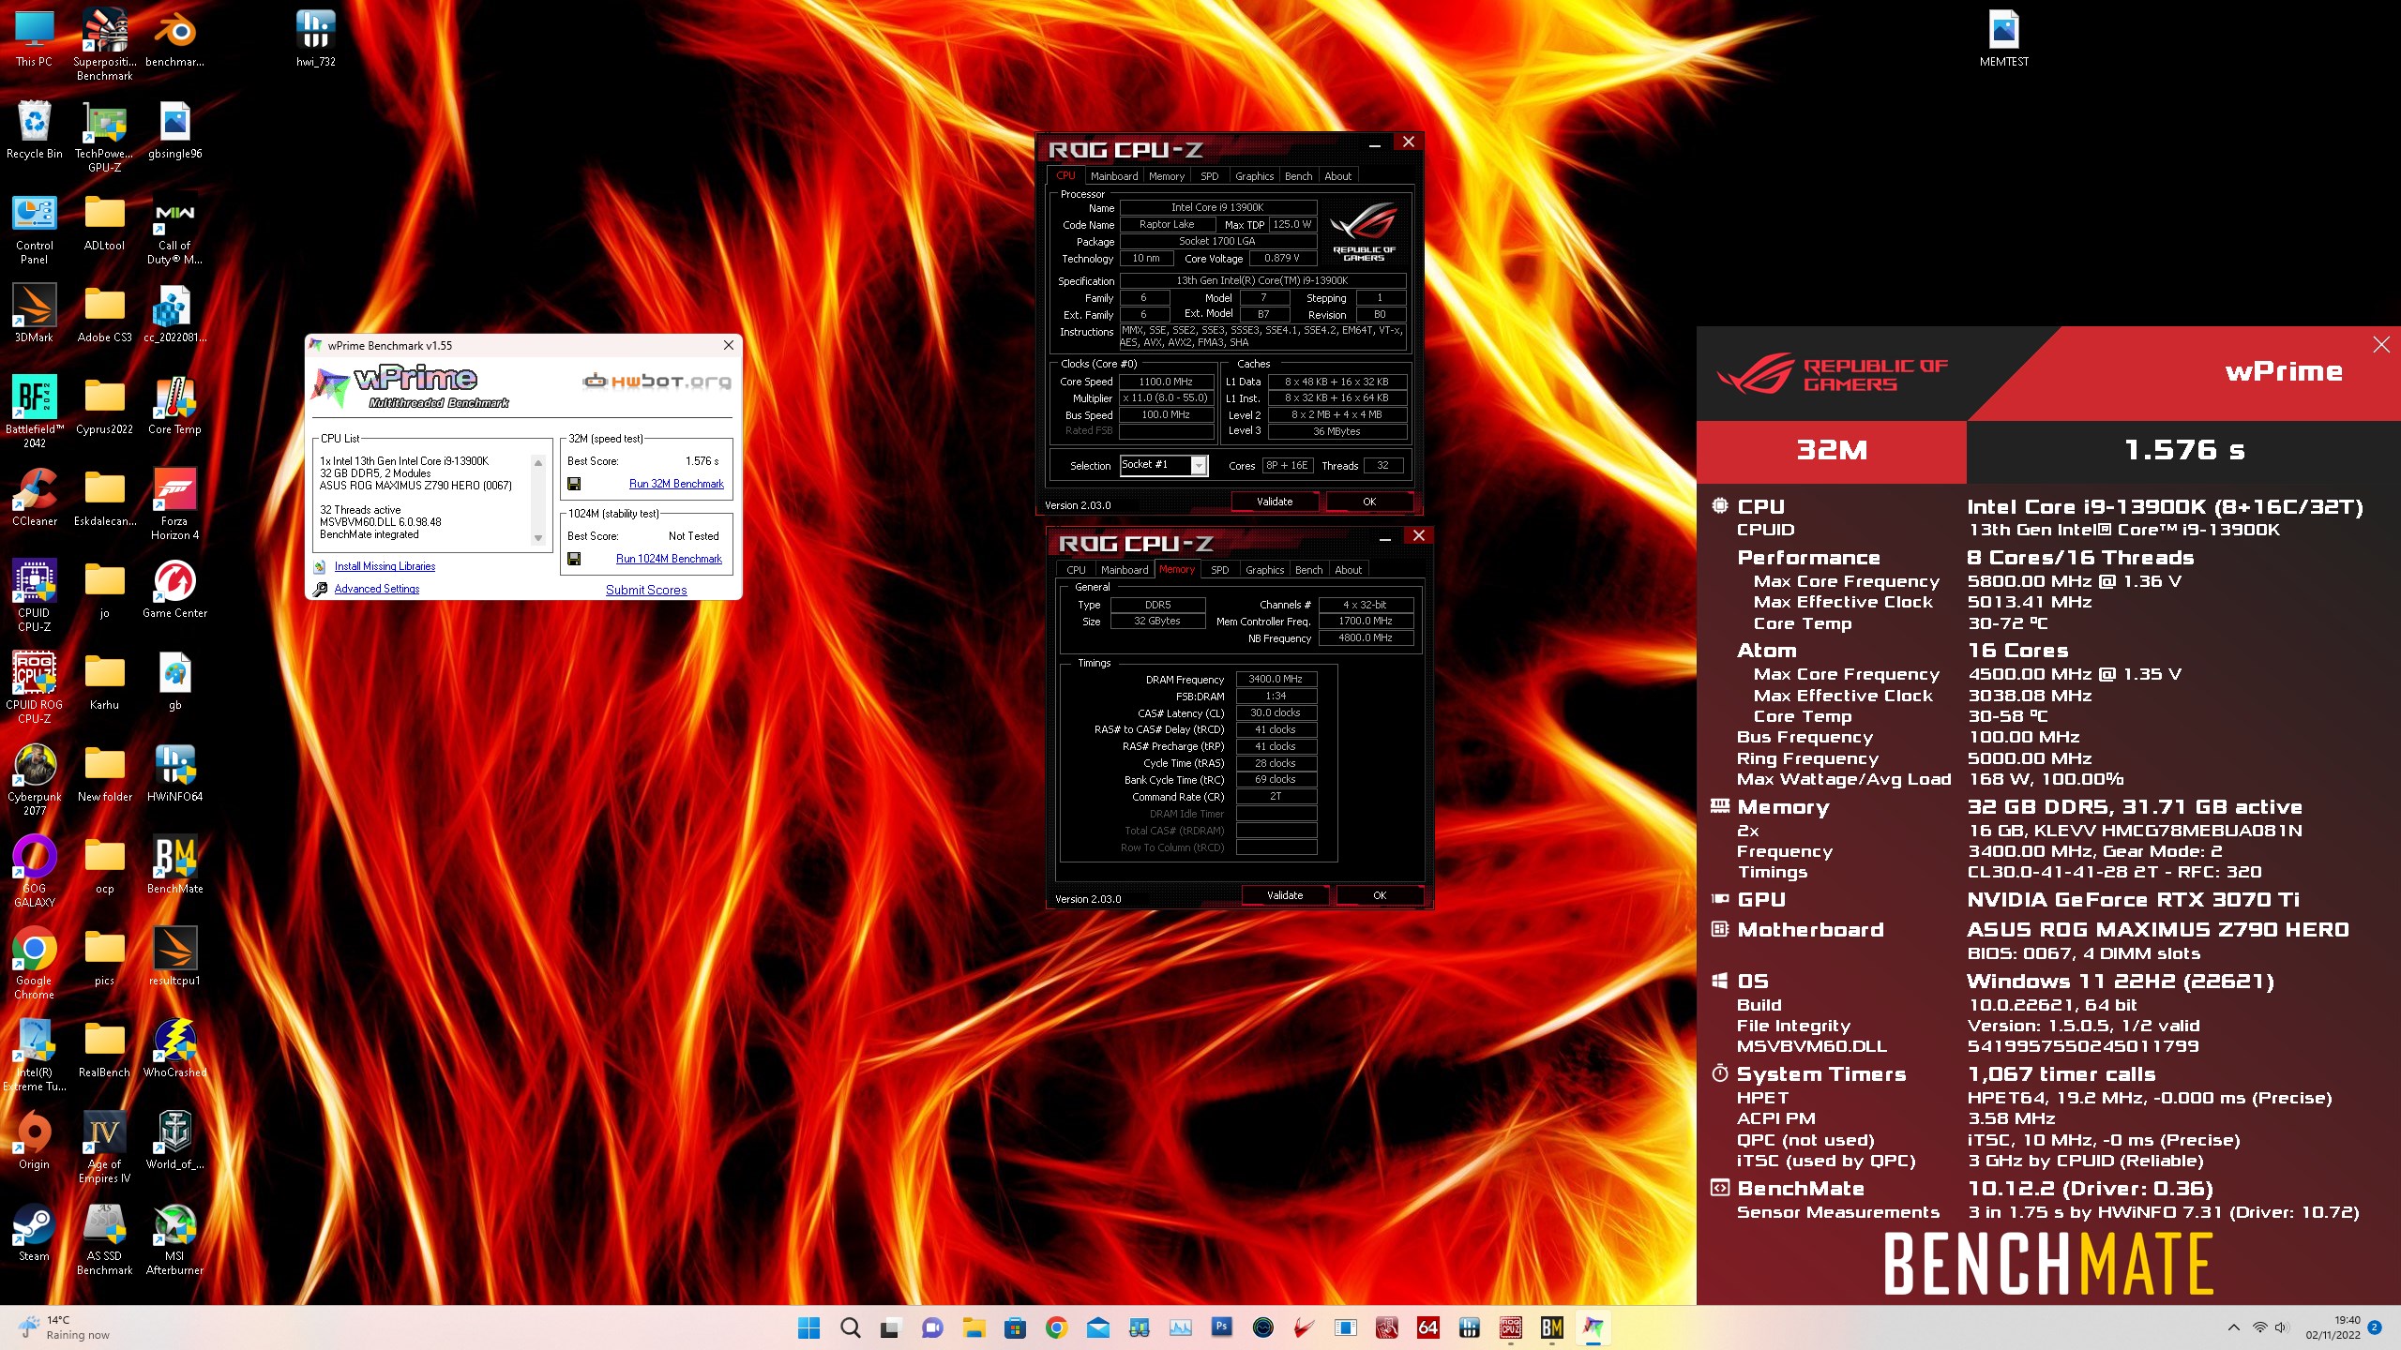This screenshot has width=2401, height=1350.
Task: Click Submit Scores link in wPrime
Action: point(646,590)
